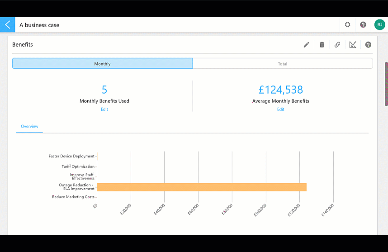Open the settings gear icon
388x252 pixels.
[x=348, y=25]
